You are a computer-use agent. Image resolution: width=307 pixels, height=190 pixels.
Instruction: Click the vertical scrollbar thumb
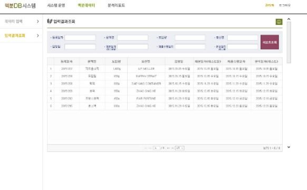click(289, 43)
